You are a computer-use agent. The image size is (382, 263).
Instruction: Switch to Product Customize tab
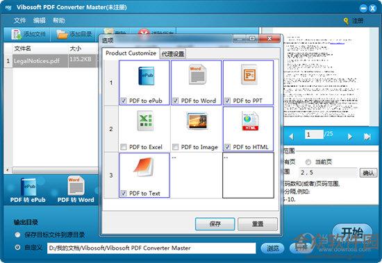coord(131,53)
